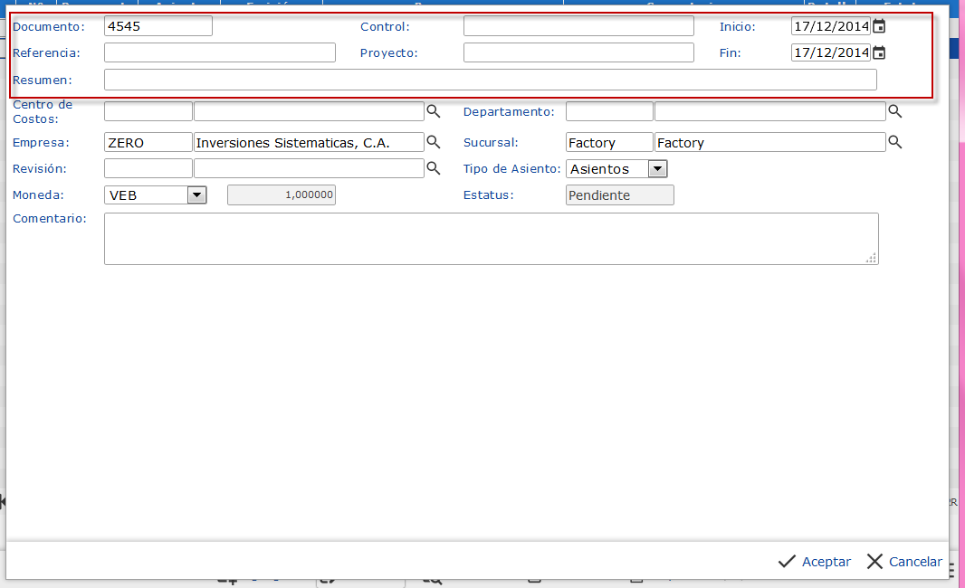Open the Tipo de Asiento dropdown

pyautogui.click(x=657, y=169)
